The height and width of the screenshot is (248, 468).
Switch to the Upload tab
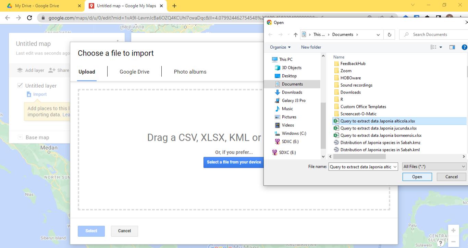click(x=87, y=72)
